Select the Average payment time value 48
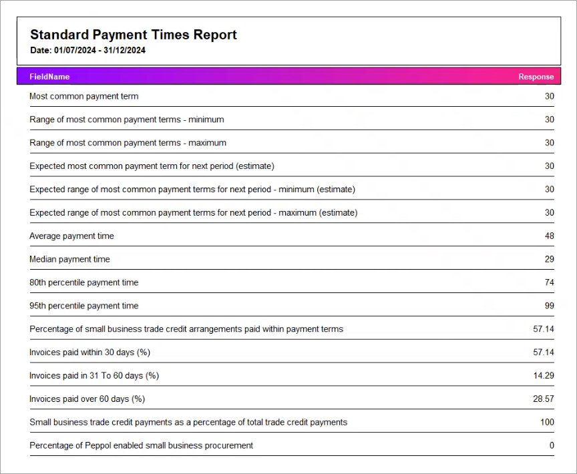577x474 pixels. pyautogui.click(x=549, y=236)
